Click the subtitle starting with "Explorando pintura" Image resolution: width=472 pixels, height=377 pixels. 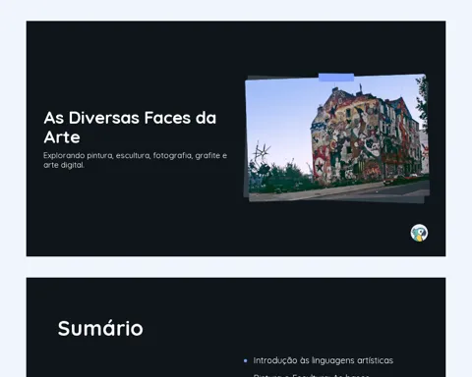135,160
